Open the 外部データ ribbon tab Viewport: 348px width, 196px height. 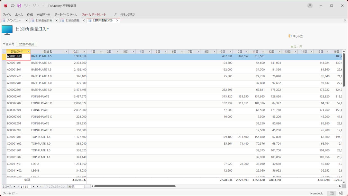pos(43,14)
